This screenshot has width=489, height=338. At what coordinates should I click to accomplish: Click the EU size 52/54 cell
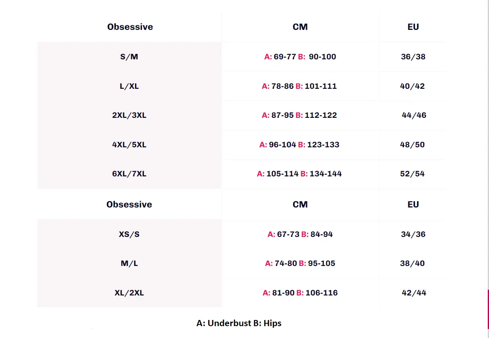pos(412,174)
